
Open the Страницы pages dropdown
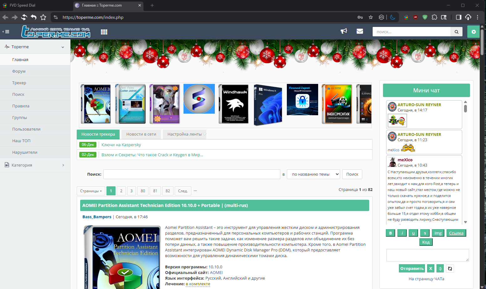[x=91, y=191]
